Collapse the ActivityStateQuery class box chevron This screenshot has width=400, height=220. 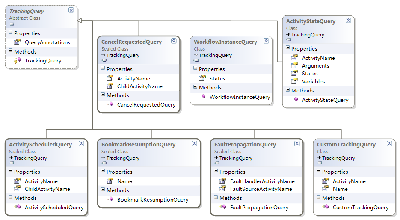coord(348,20)
